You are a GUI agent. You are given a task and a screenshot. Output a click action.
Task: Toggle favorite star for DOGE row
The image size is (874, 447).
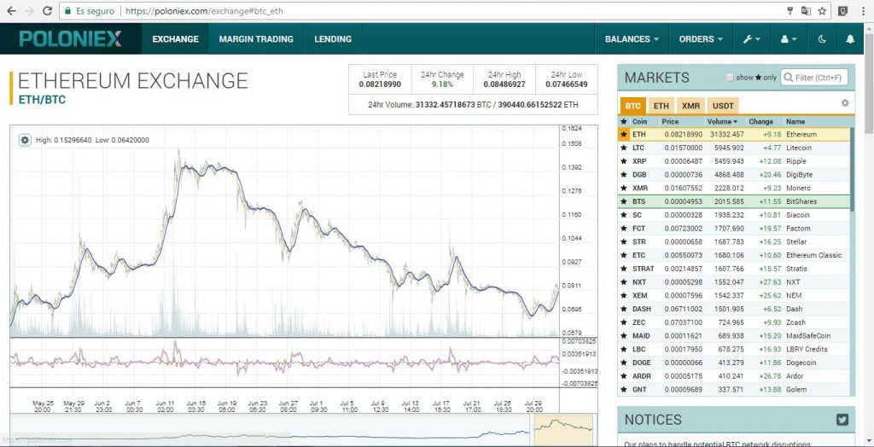coord(624,363)
